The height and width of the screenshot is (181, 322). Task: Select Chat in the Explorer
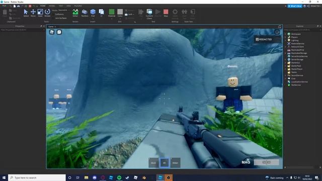click(x=293, y=78)
